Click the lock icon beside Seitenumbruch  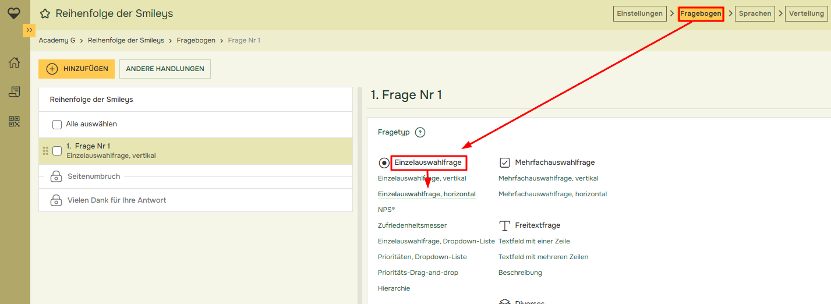tap(56, 176)
